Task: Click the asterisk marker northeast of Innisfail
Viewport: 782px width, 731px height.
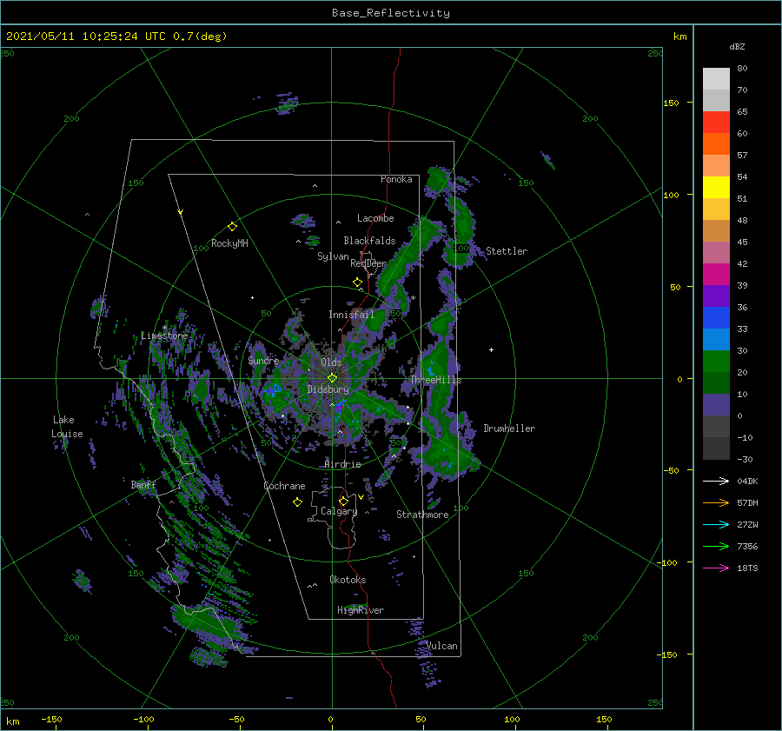Action: coord(413,298)
